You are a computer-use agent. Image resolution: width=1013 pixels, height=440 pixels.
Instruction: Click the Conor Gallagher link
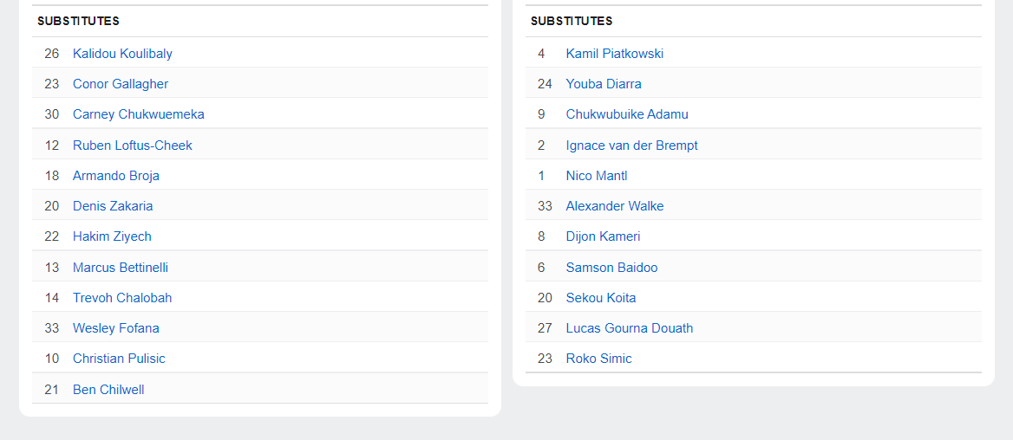click(121, 84)
